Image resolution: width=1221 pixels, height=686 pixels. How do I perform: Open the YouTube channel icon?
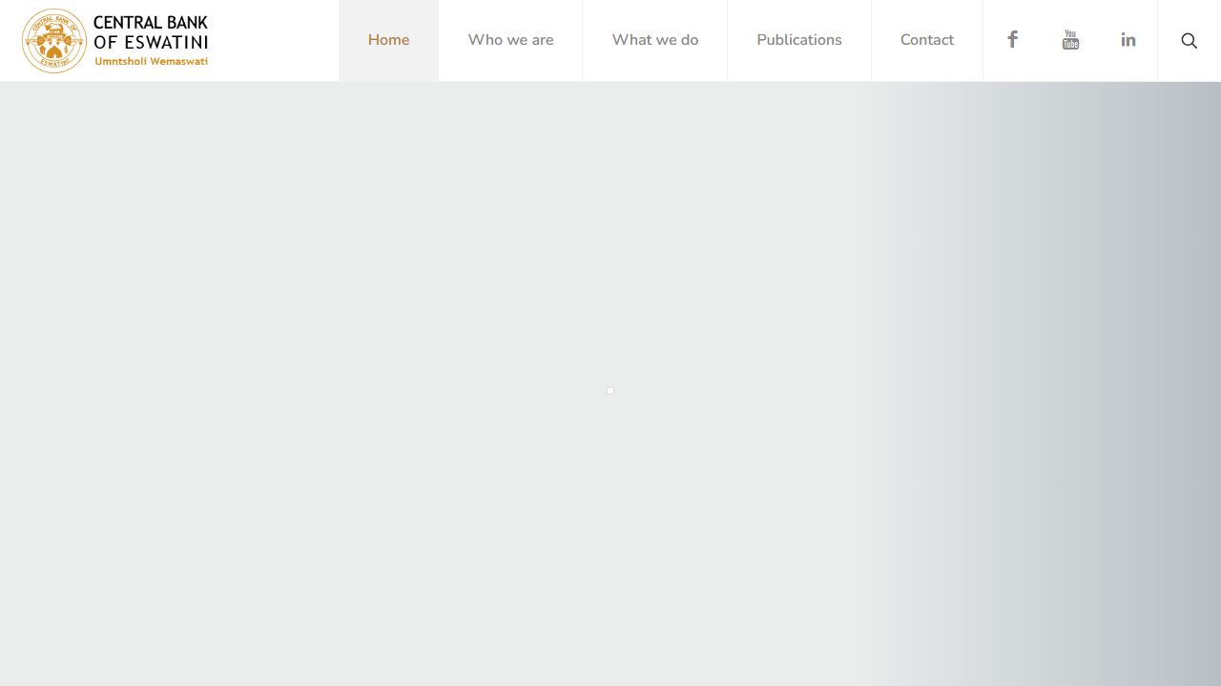coord(1070,40)
